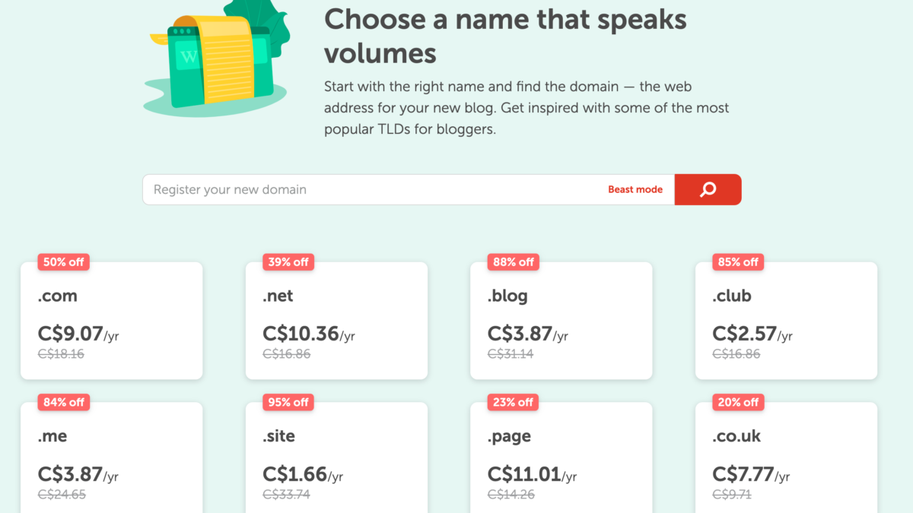Click the red magnifier search button
Viewport: 913px width, 513px height.
pos(708,189)
